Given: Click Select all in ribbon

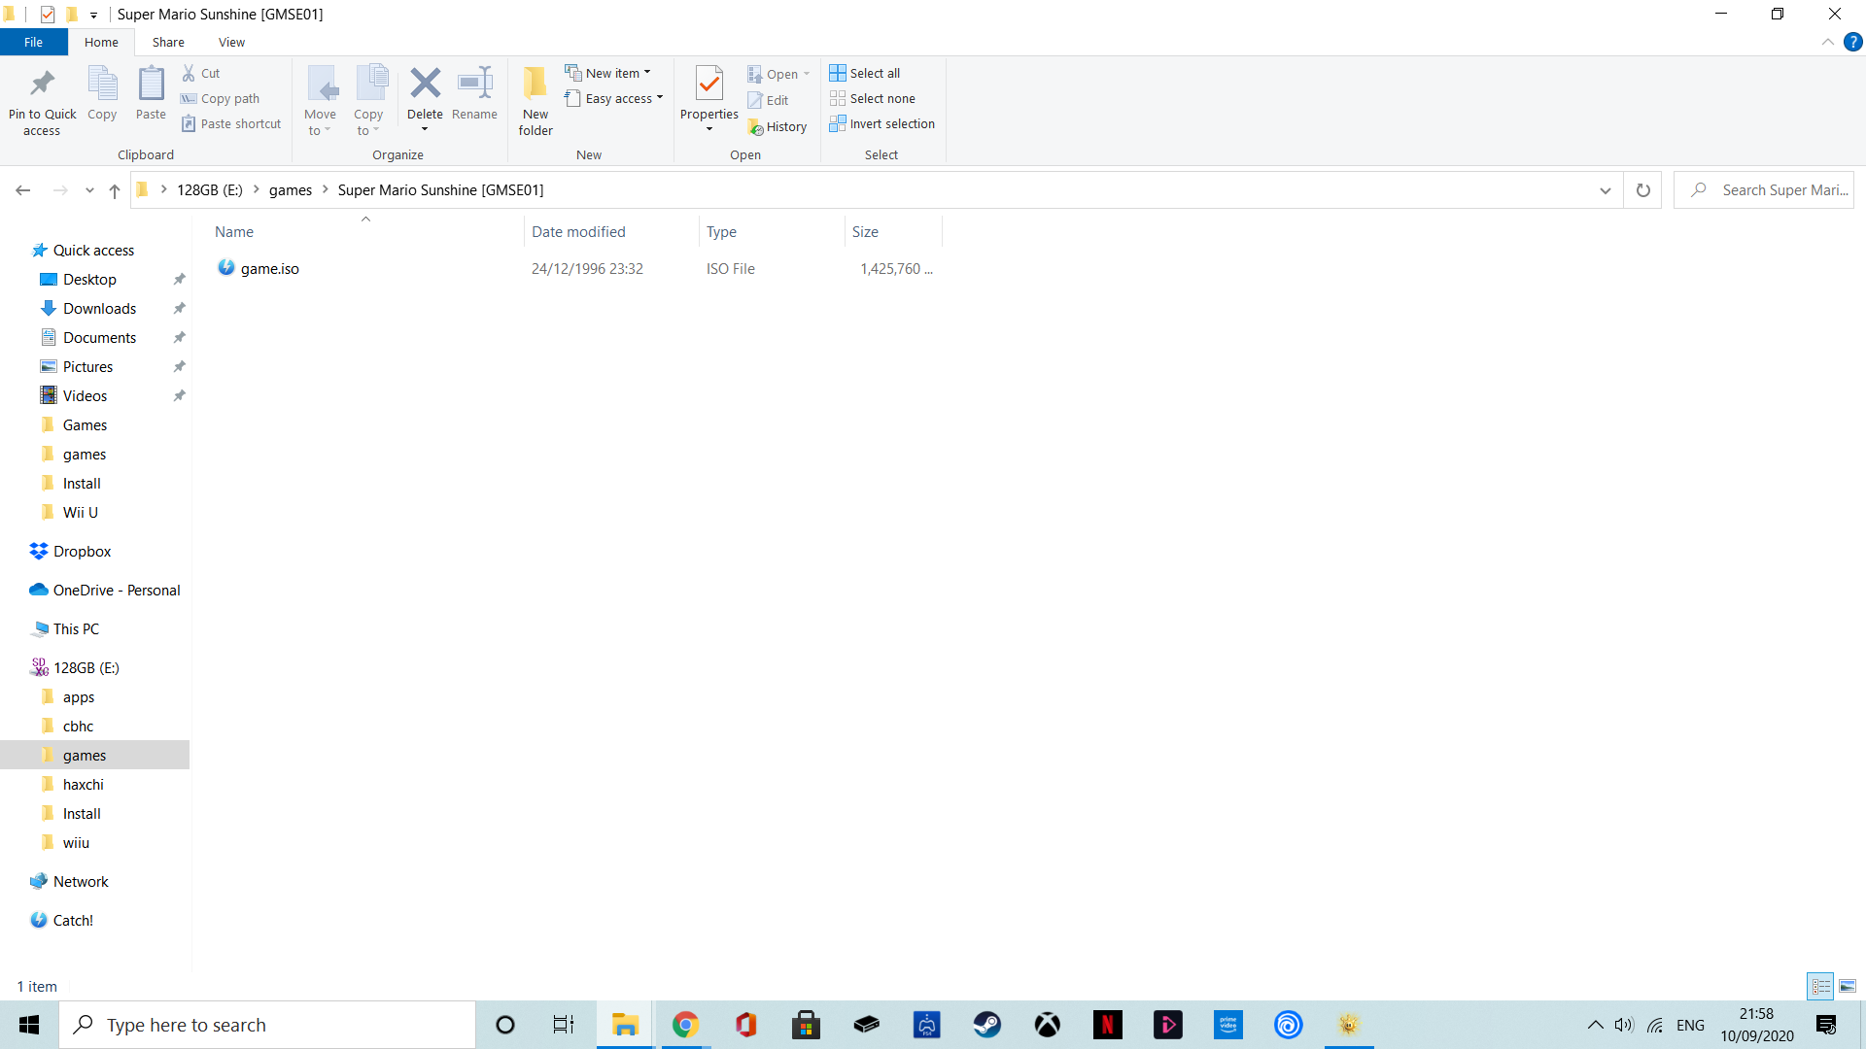Looking at the screenshot, I should tap(865, 73).
